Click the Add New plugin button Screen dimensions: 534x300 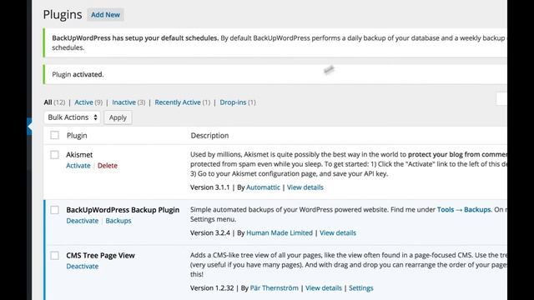tap(105, 15)
